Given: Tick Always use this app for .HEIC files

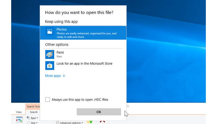Looking at the screenshot, I should [47, 100].
